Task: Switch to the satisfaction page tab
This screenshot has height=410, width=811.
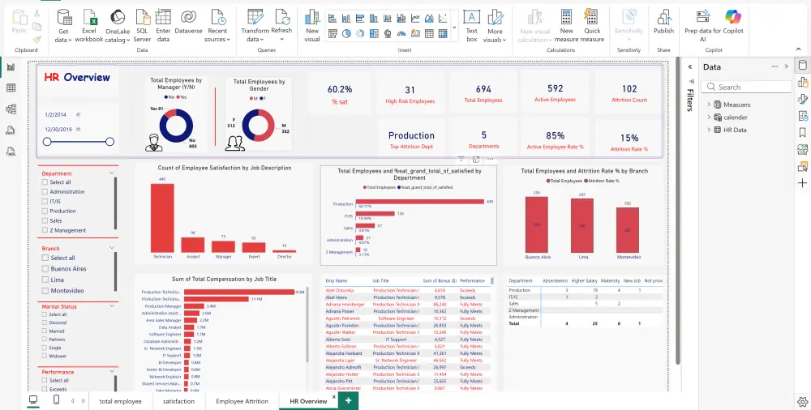Action: click(x=179, y=401)
